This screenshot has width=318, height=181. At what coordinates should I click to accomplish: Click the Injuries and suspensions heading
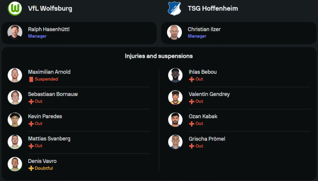tap(159, 56)
